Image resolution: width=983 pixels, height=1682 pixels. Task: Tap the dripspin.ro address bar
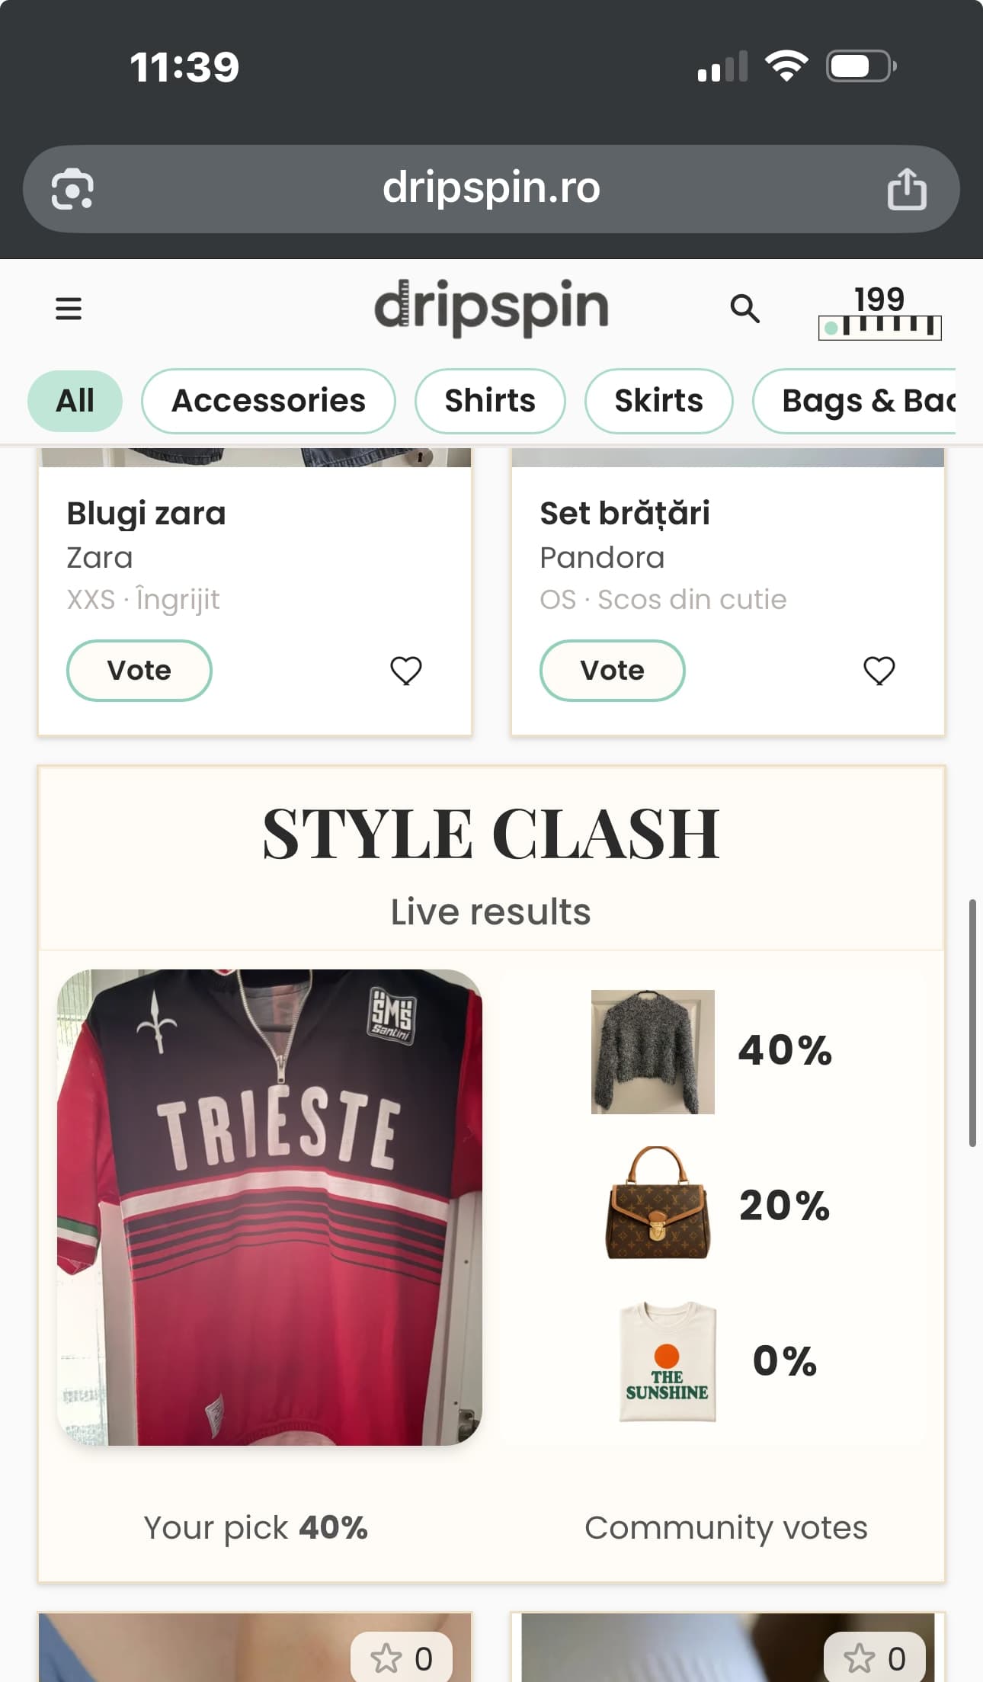coord(491,189)
